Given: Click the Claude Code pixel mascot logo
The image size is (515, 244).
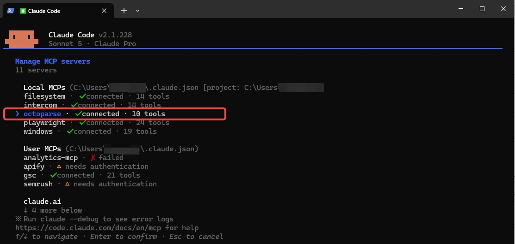Looking at the screenshot, I should 22,39.
